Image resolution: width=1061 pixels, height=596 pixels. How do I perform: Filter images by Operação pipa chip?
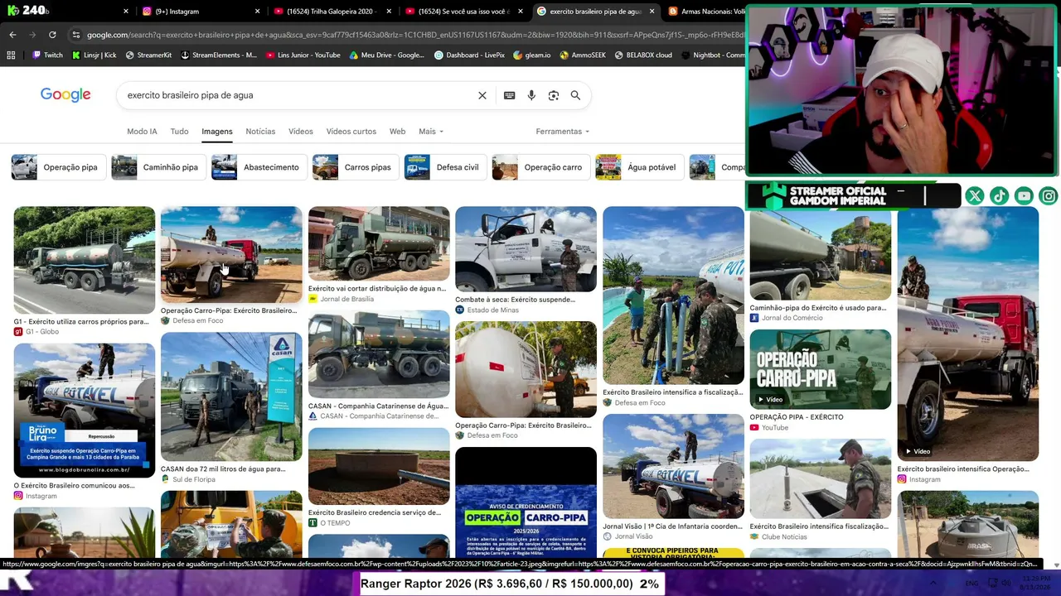(x=58, y=167)
